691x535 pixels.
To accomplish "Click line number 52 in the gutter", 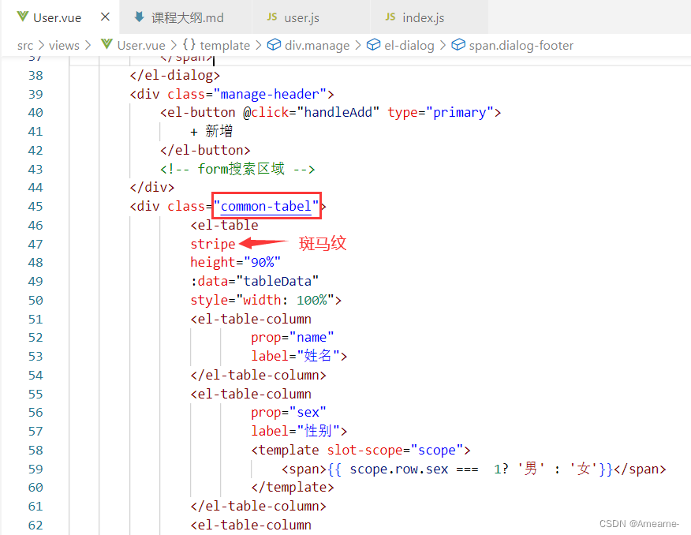I will [35, 338].
